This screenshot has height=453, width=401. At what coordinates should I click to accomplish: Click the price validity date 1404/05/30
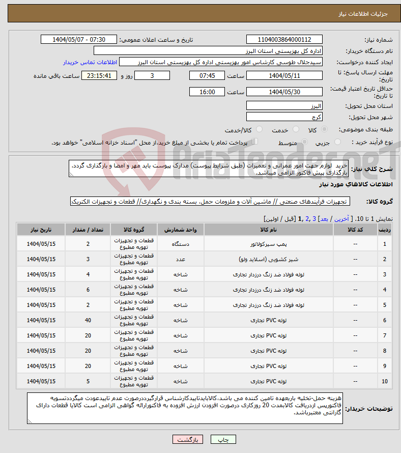tap(284, 92)
